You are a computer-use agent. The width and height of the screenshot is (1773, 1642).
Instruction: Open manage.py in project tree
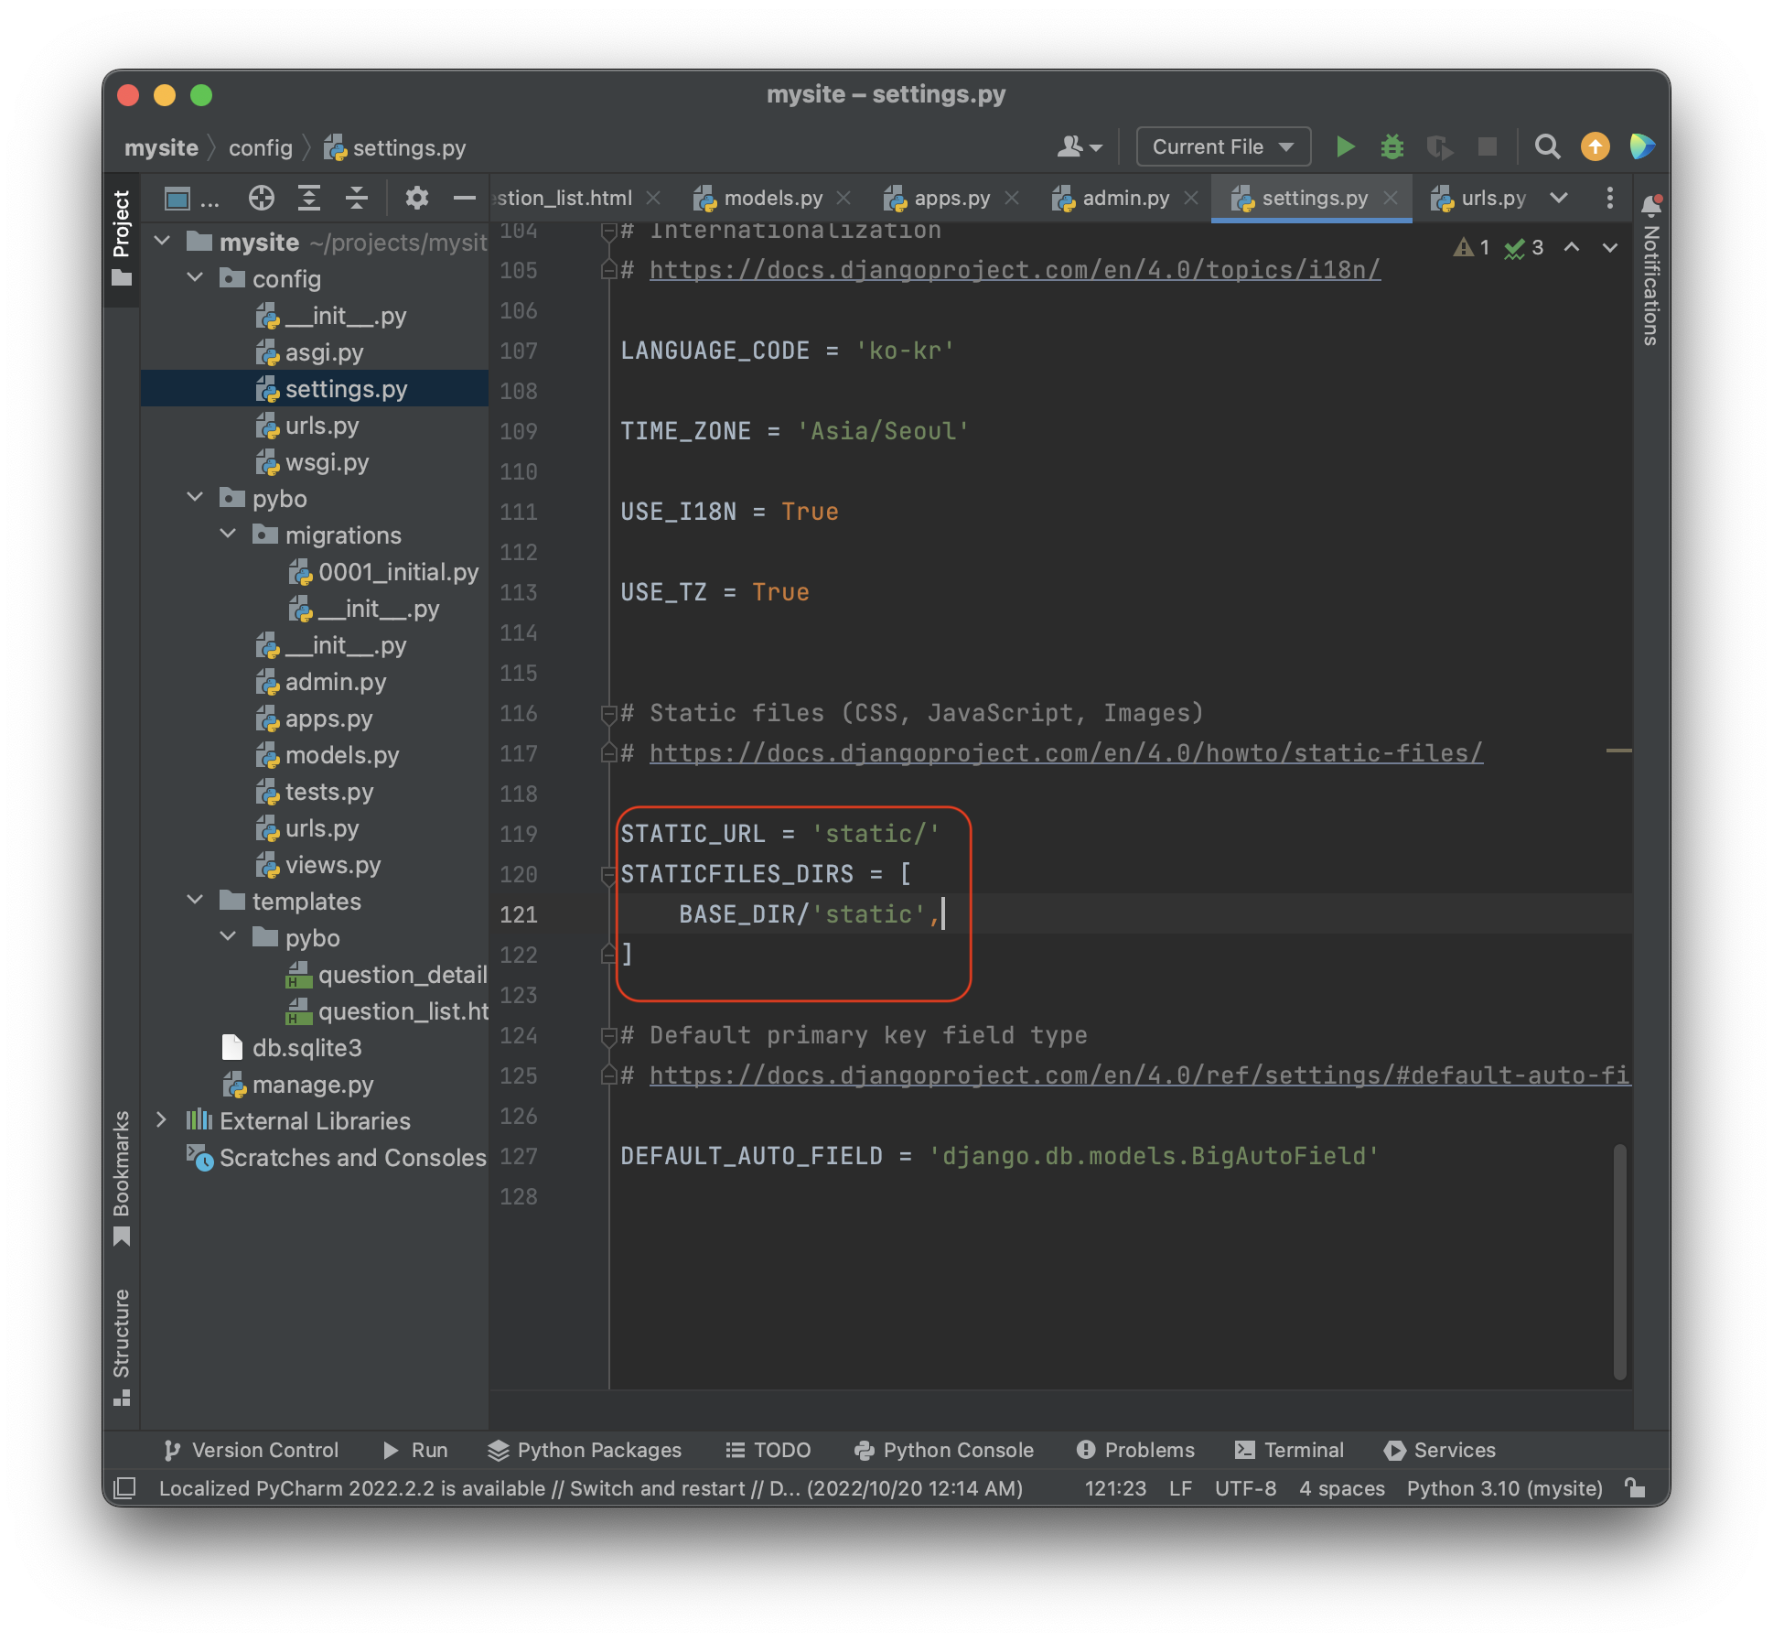pyautogui.click(x=312, y=1085)
